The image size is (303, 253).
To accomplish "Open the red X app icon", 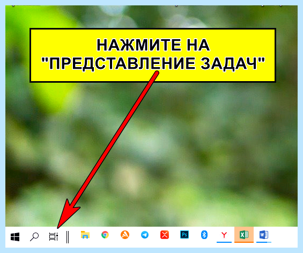I will pyautogui.click(x=165, y=235).
